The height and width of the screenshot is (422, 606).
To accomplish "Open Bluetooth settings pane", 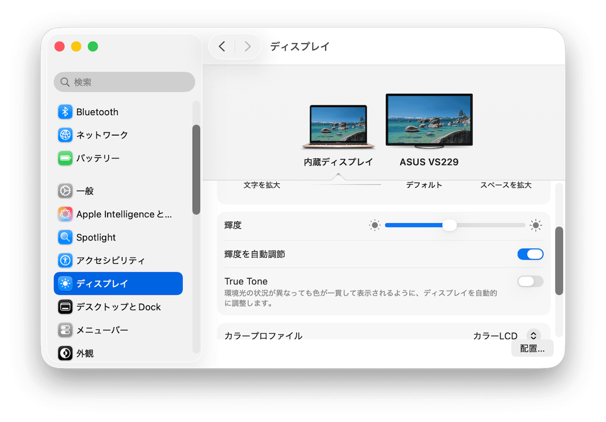I will [x=118, y=112].
